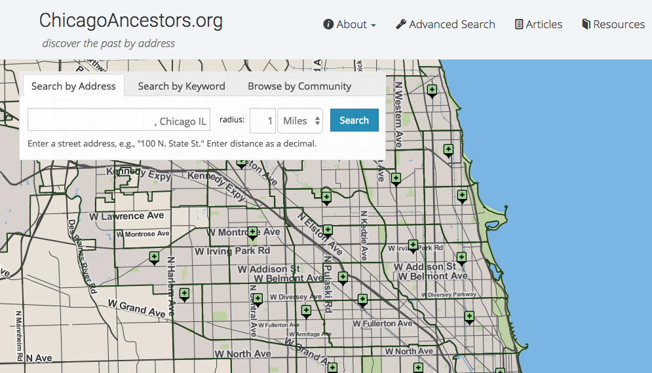
Task: Click map marker on W Montrose Ave
Action: tap(252, 232)
